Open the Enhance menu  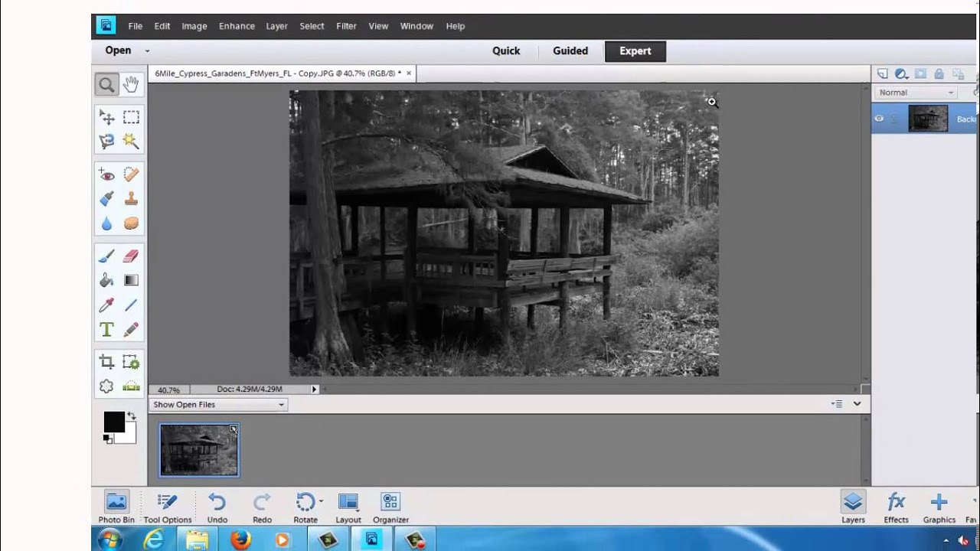237,26
